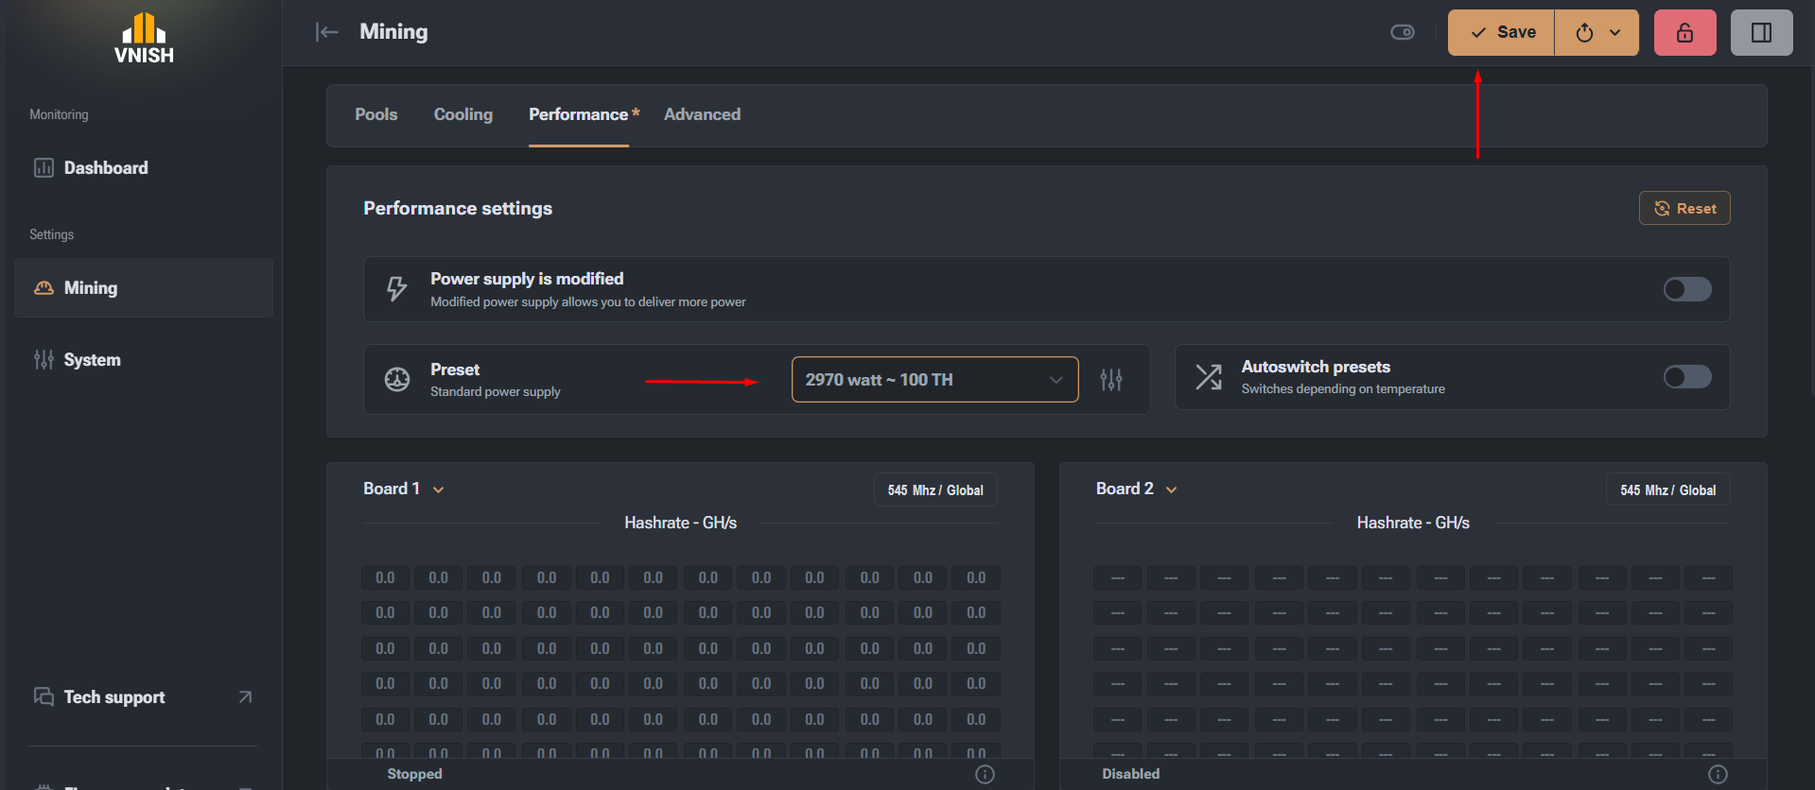Click the Mining helmet icon
Screen dimensions: 1815x790
click(44, 288)
